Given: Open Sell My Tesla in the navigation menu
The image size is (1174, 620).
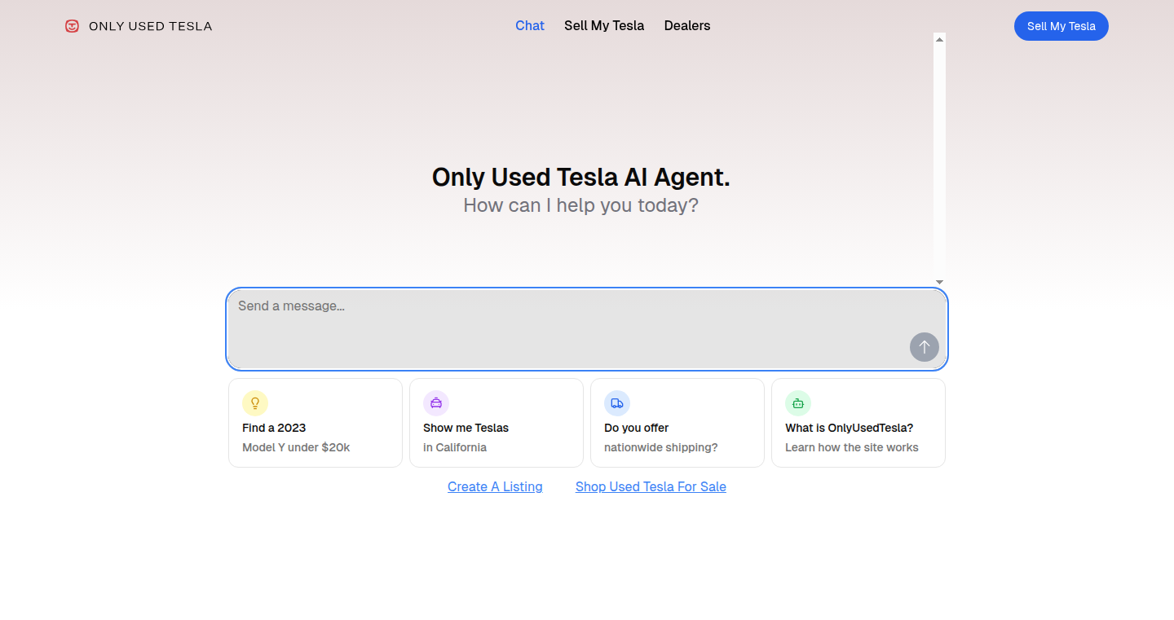Looking at the screenshot, I should pyautogui.click(x=604, y=26).
